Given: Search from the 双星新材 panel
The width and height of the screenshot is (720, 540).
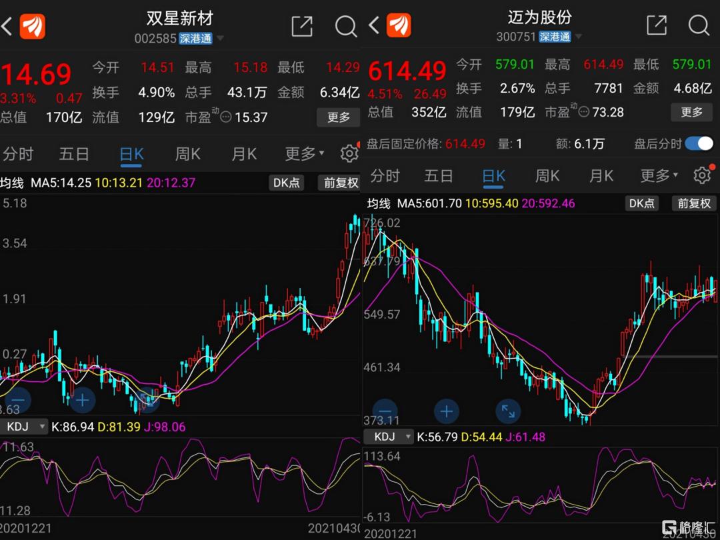Looking at the screenshot, I should coord(346,26).
